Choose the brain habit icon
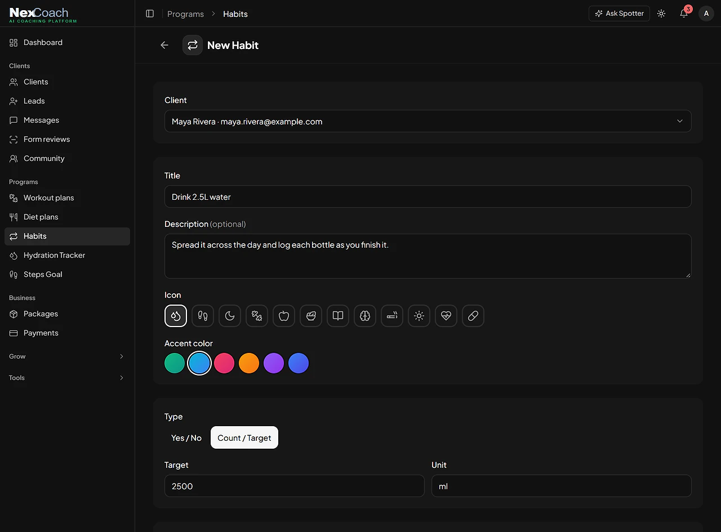721x532 pixels. click(x=365, y=316)
